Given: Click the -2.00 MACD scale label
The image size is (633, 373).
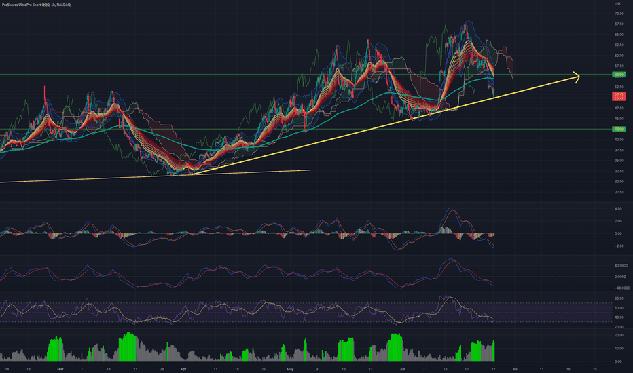Looking at the screenshot, I should pyautogui.click(x=618, y=246).
